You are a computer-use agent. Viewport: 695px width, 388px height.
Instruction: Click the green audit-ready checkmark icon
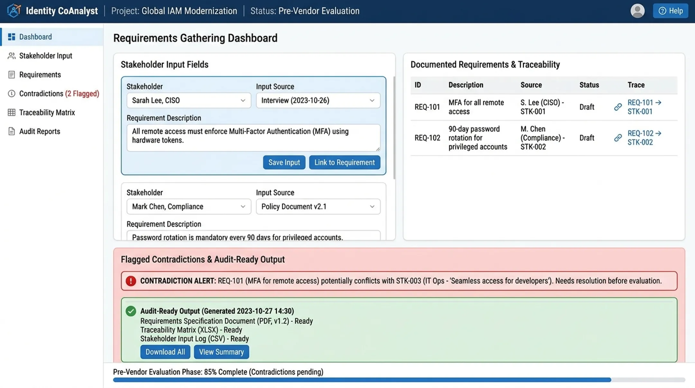point(131,311)
